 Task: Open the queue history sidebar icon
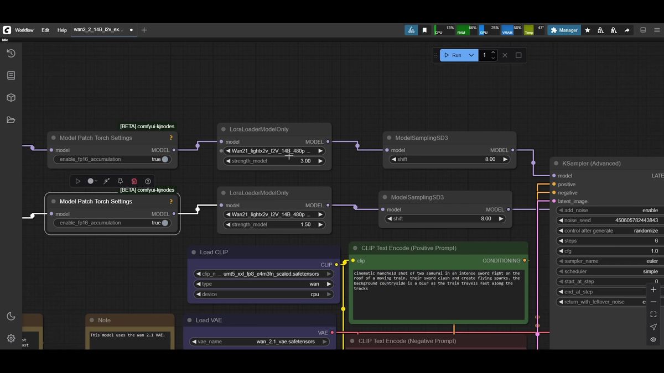point(11,53)
